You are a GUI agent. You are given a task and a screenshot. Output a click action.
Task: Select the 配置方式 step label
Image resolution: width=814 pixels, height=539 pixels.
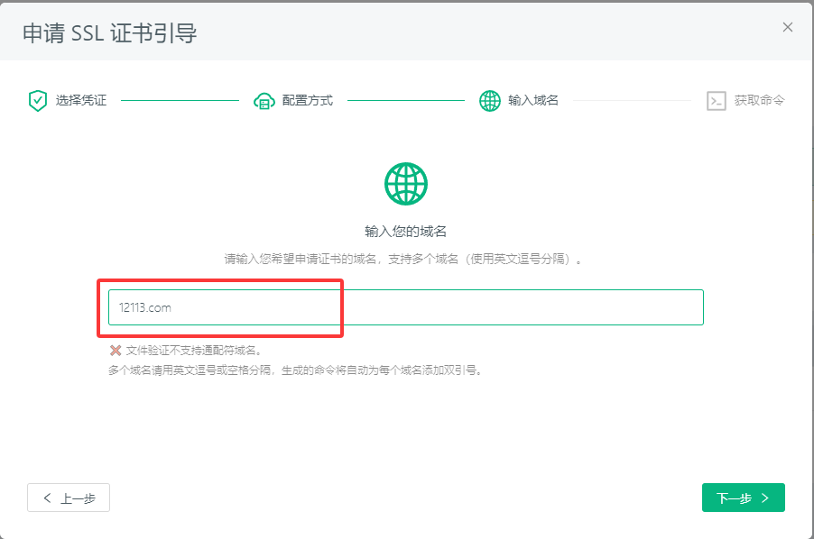(x=308, y=100)
